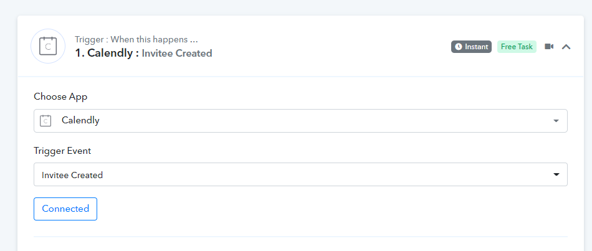Click Invitee Created inside Trigger Event select box
Viewport: 592px width, 251px height.
72,175
